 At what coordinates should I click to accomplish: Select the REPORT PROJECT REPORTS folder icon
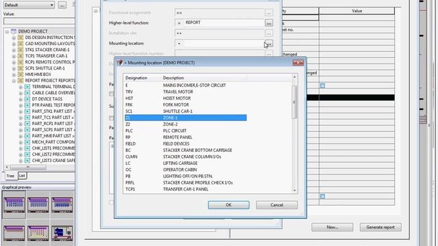click(x=21, y=81)
